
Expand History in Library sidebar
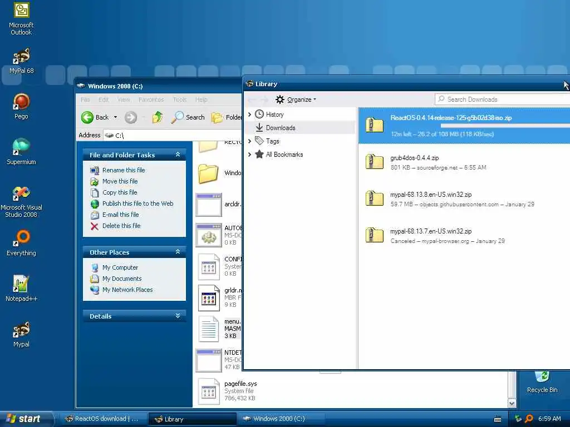[250, 115]
